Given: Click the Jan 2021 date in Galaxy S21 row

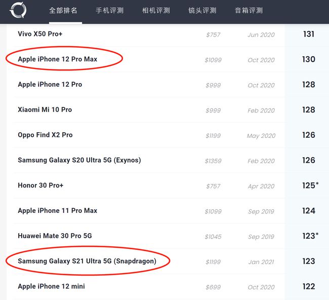Looking at the screenshot, I should click(x=261, y=262).
